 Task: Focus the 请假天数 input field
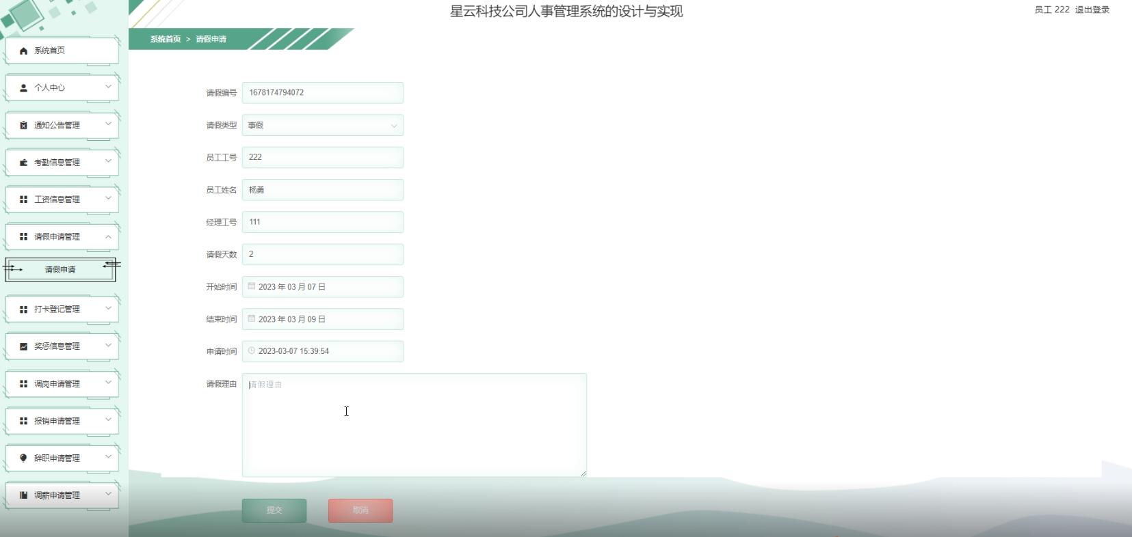tap(323, 254)
